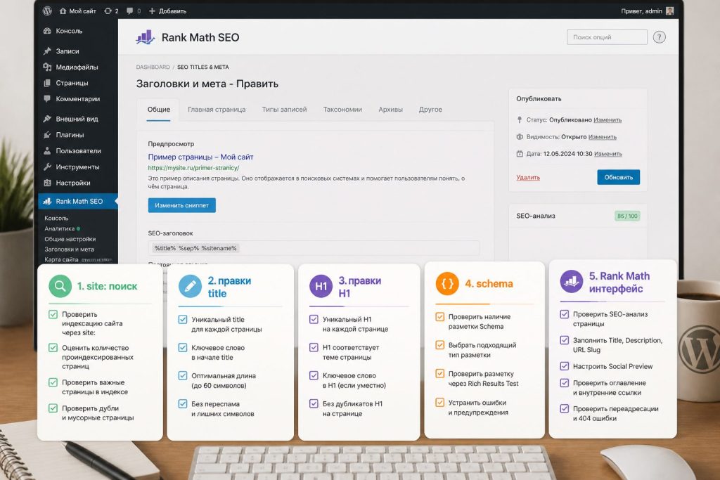
Task: Open the Заголовки и мета submenu item
Action: coord(69,249)
